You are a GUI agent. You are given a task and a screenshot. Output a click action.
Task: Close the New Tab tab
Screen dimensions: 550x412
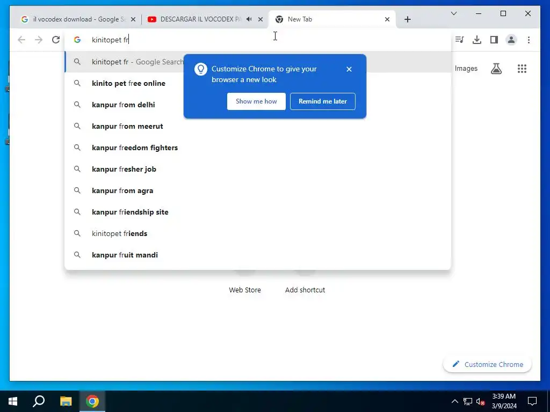[x=387, y=20]
